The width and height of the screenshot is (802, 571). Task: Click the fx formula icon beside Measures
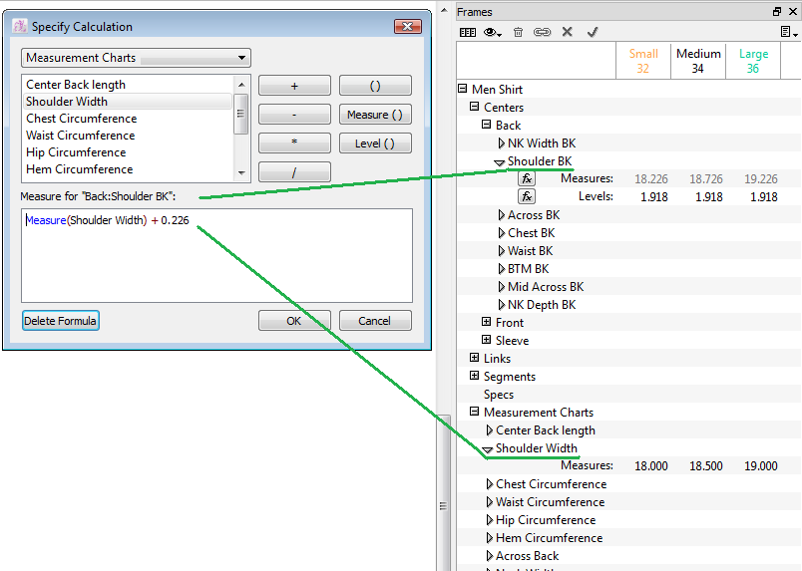click(x=527, y=178)
